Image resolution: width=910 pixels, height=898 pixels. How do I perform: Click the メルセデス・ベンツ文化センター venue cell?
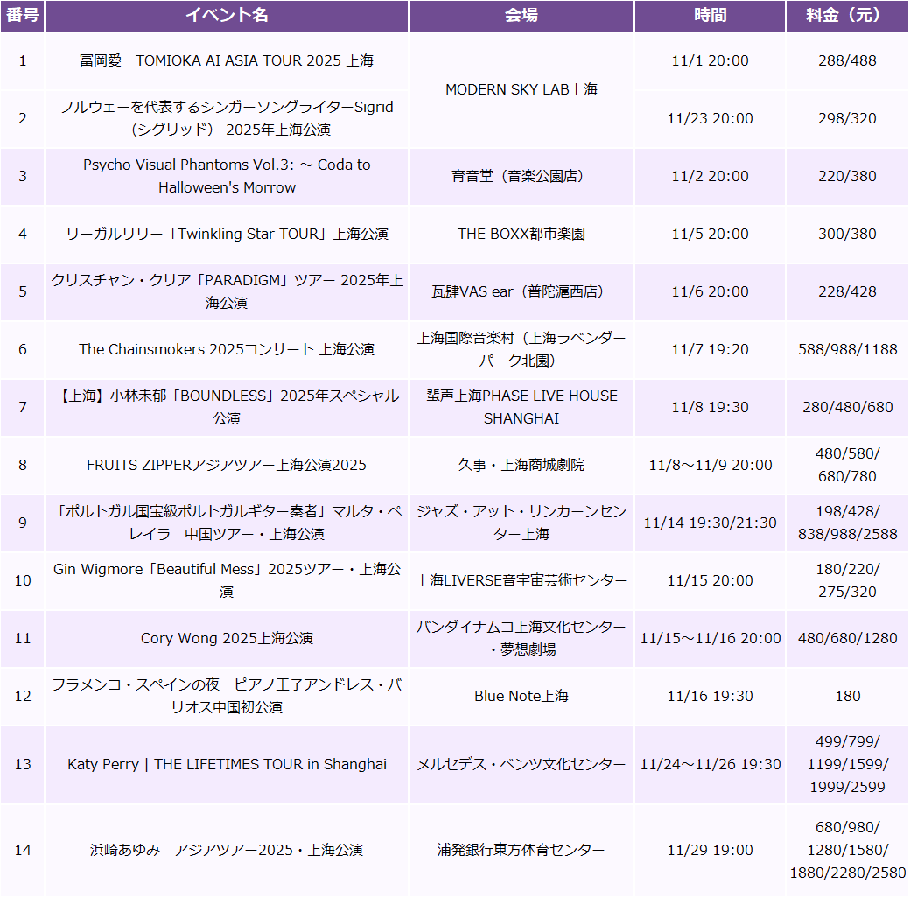point(521,764)
